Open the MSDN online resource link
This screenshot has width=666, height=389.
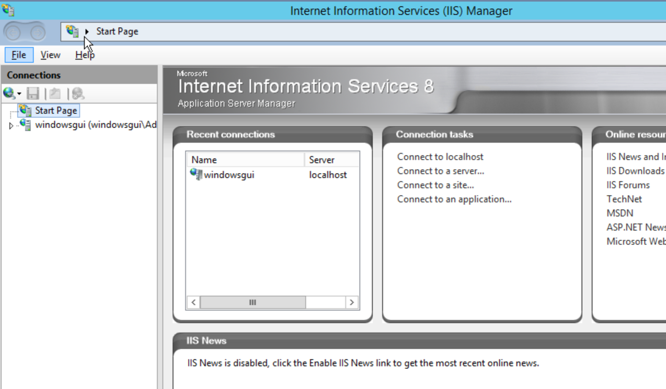tap(619, 213)
